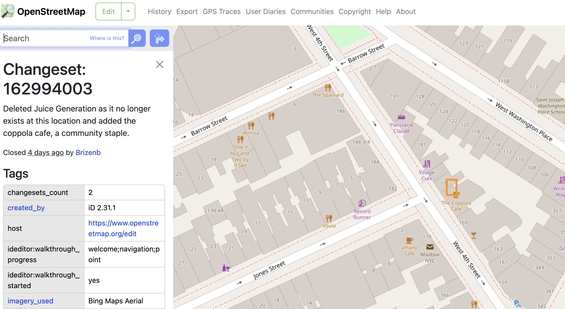The image size is (565, 309).
Task: Click the wine shop icon on Jones Street
Action: tap(226, 268)
